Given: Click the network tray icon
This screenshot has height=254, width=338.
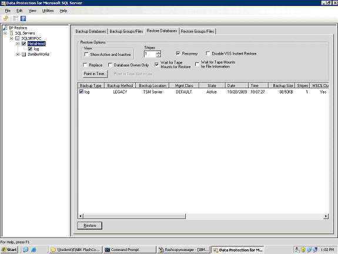Looking at the screenshot, I should tap(309, 250).
